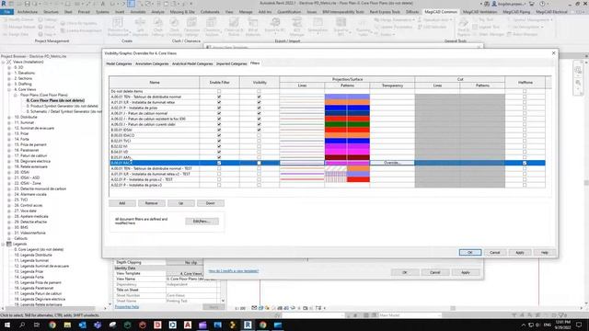
Task: Open the MagiCAD Ventilation ribbon tab
Action: (479, 12)
